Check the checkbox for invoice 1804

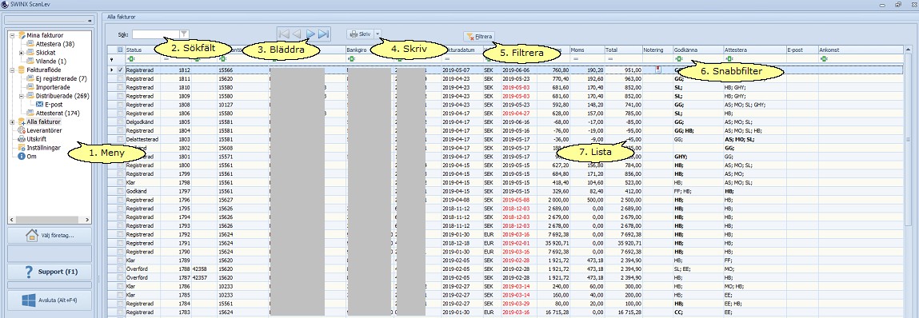pos(120,130)
